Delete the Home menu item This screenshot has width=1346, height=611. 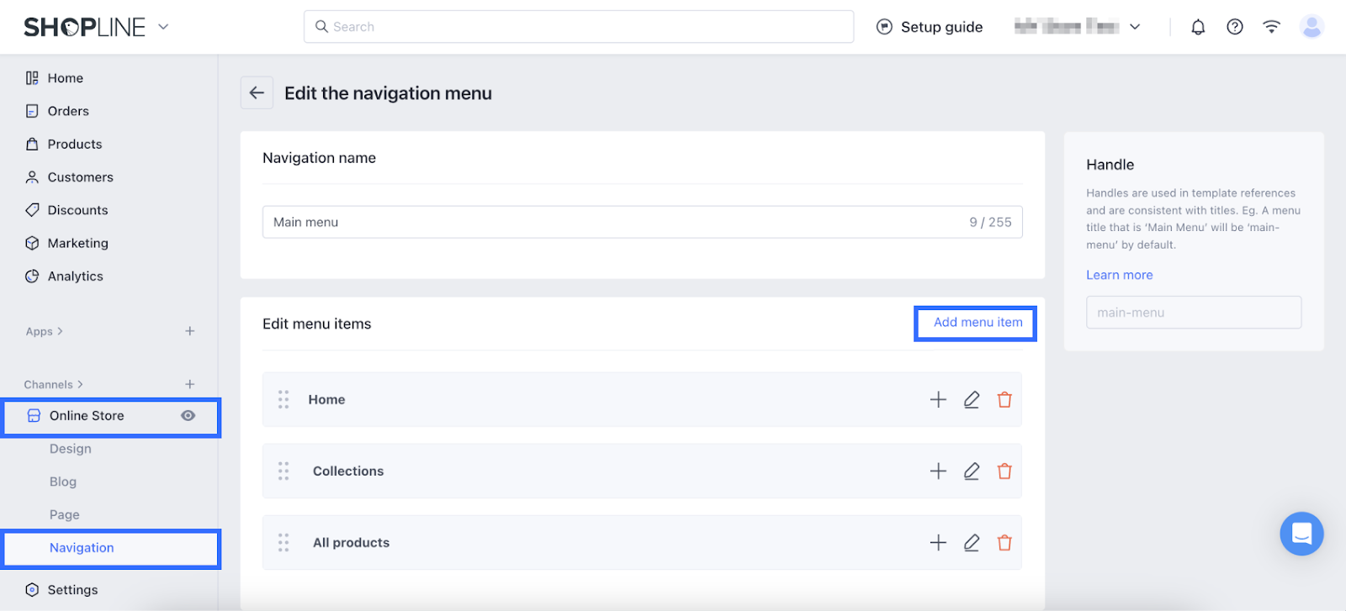click(1004, 399)
